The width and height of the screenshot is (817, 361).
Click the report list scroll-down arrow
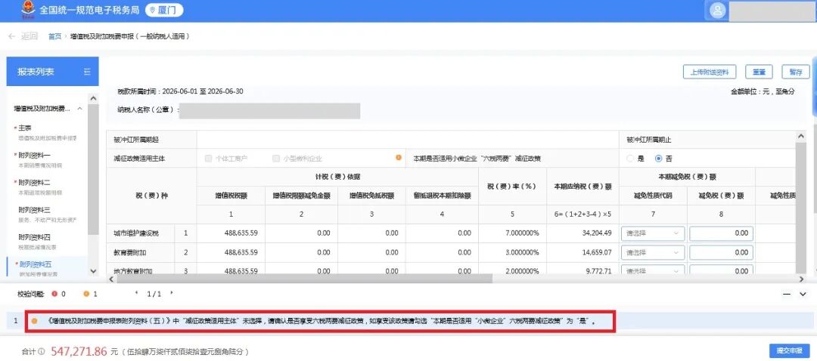tap(93, 271)
